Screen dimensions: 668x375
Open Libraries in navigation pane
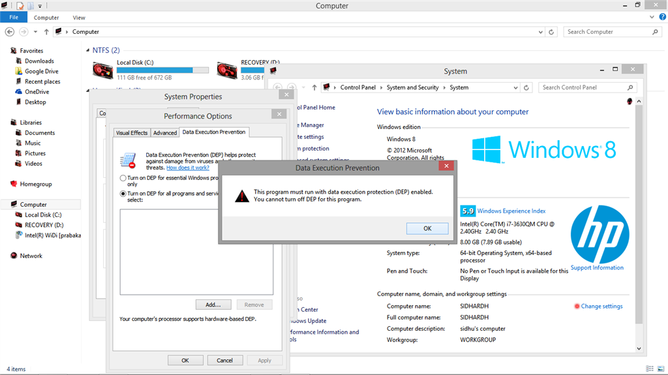(x=31, y=123)
